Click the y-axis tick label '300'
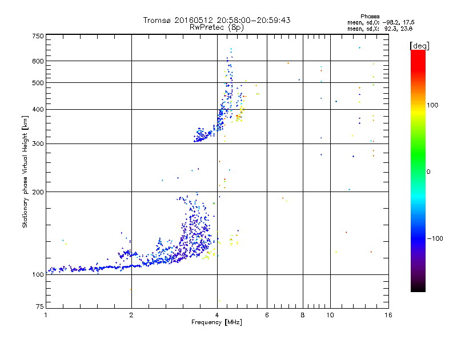This screenshot has width=457, height=343. click(38, 144)
